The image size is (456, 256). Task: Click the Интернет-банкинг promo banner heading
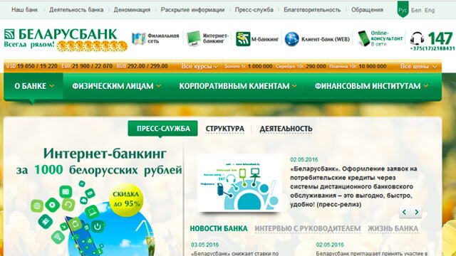(105, 154)
